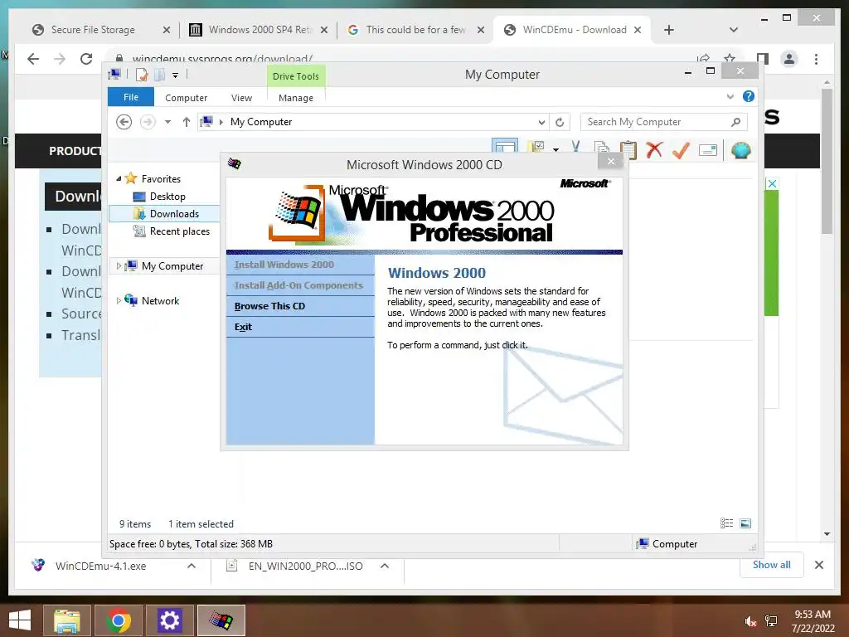Click the Drive Tools contextual tab header
Viewport: 849px width, 637px height.
click(296, 75)
